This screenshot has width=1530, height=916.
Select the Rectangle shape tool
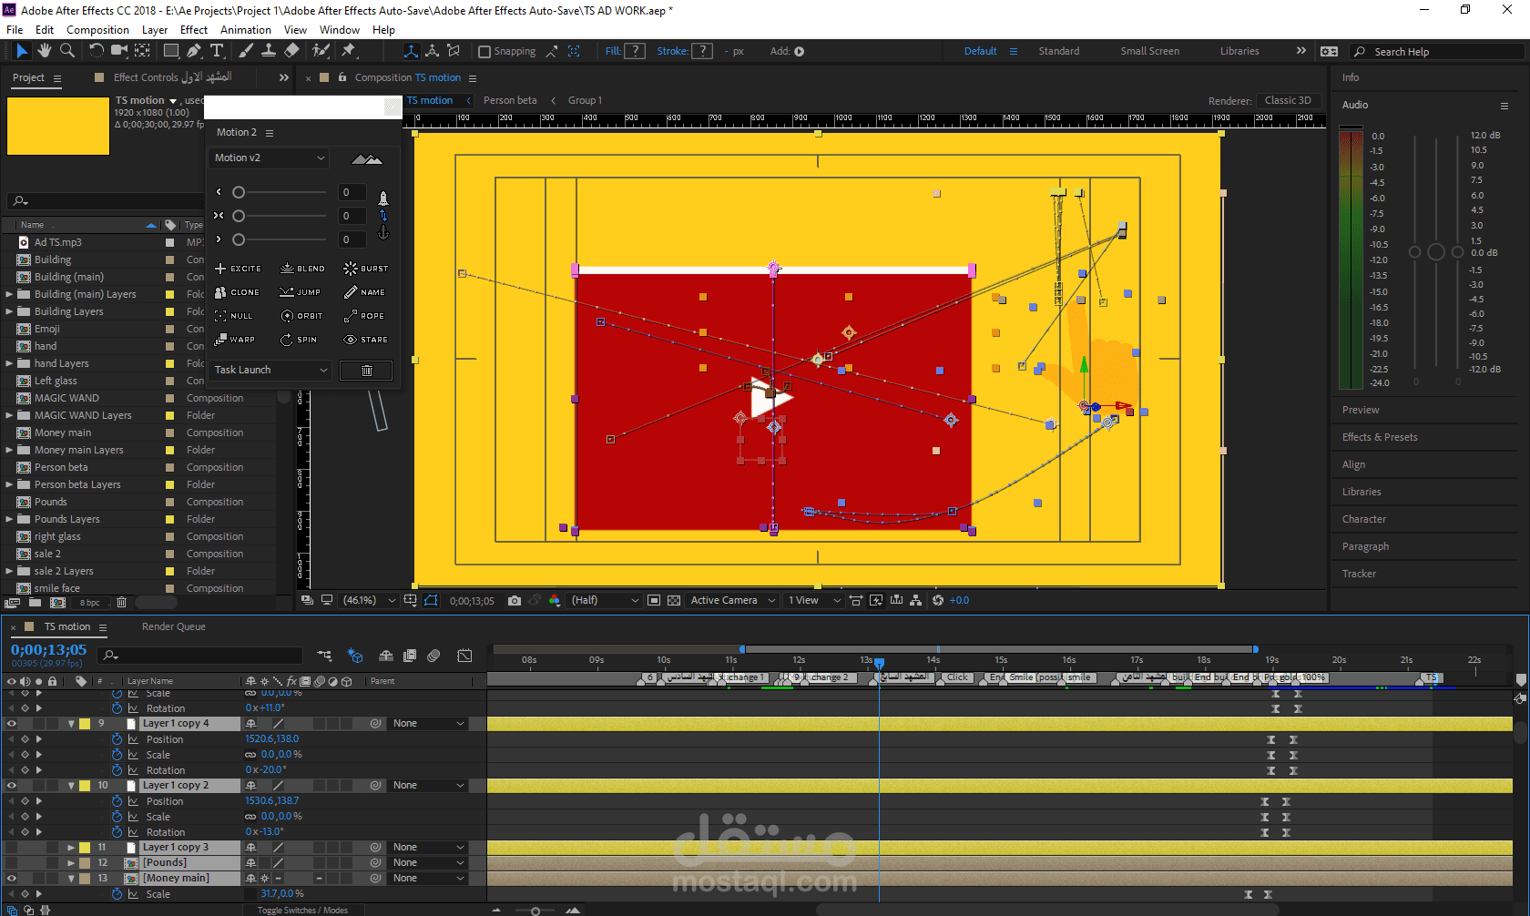170,51
